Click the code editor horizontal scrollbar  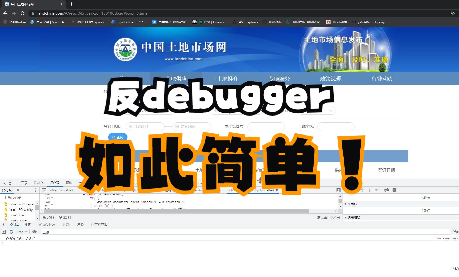177,211
